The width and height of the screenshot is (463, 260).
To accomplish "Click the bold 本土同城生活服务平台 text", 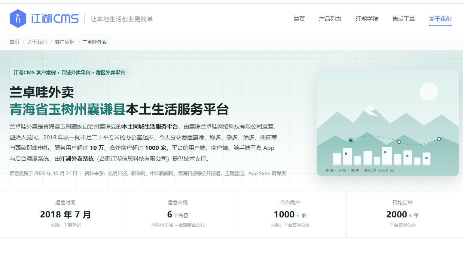I will coord(150,126).
